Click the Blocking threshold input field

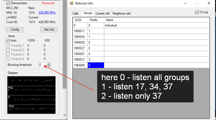(x=43, y=65)
